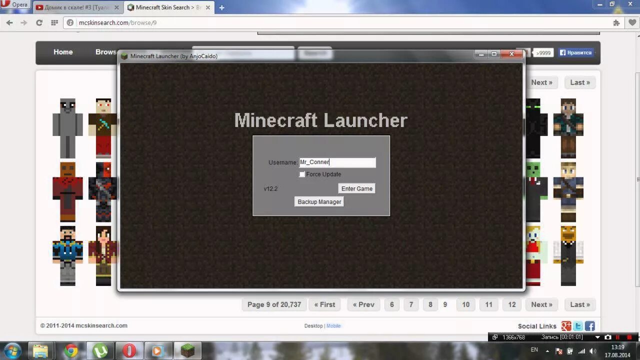Bookmark page with the heart icon
The width and height of the screenshot is (640, 360).
click(x=632, y=22)
